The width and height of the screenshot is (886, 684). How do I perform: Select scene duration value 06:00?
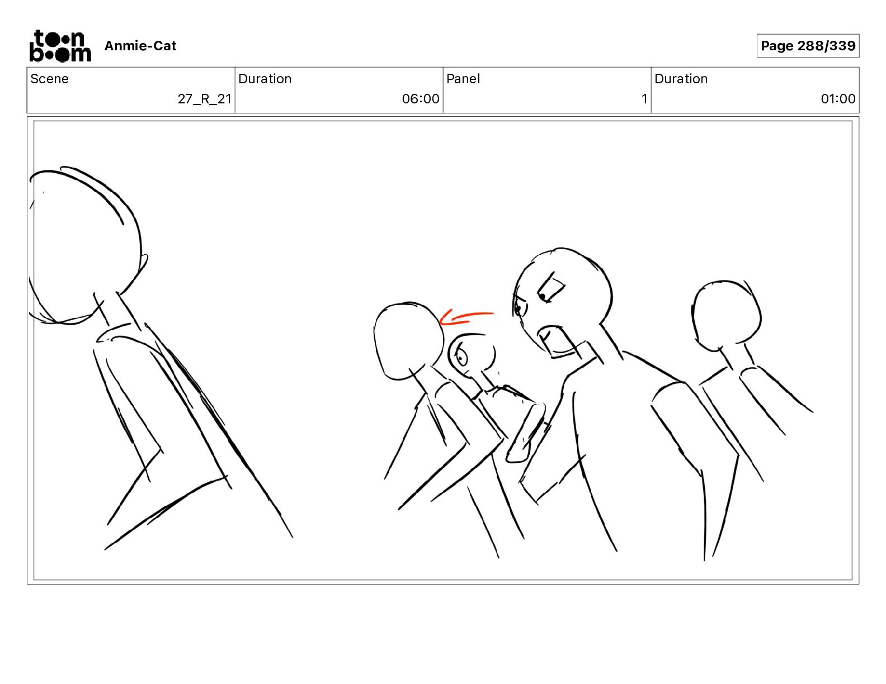(421, 99)
